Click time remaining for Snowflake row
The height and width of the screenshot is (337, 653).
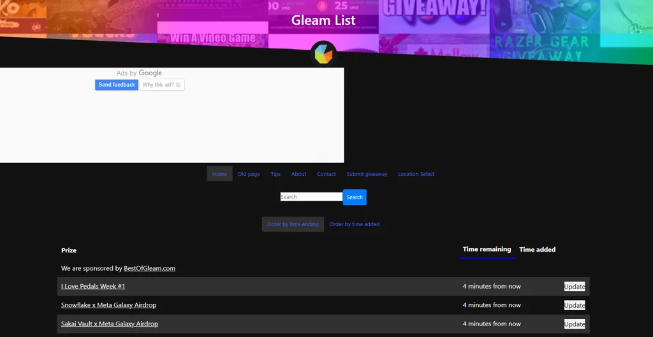(492, 305)
